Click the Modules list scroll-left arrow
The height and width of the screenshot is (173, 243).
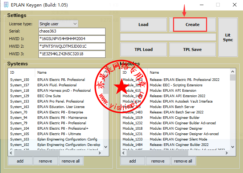pyautogui.click(x=123, y=153)
